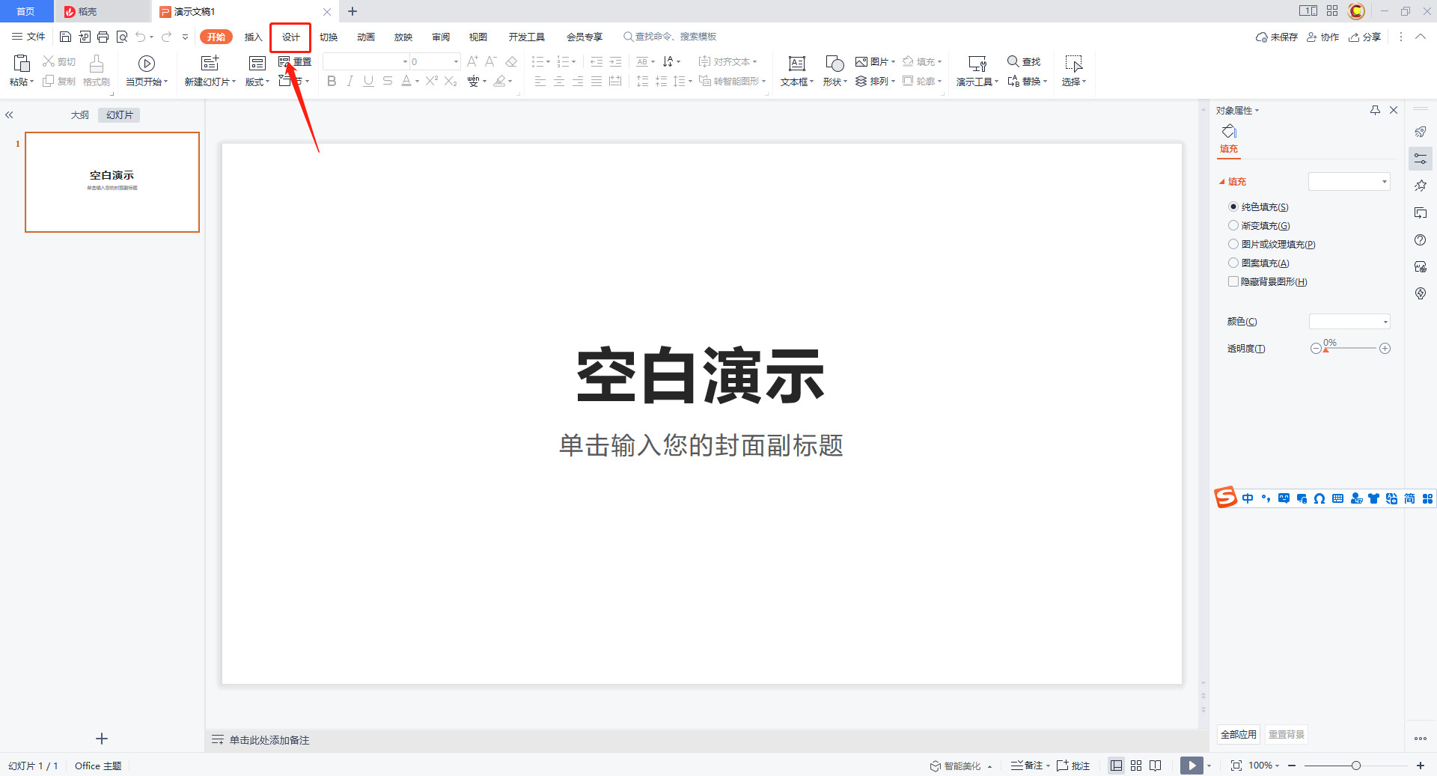Open the zoom percentage 100% dropdown

(1264, 766)
